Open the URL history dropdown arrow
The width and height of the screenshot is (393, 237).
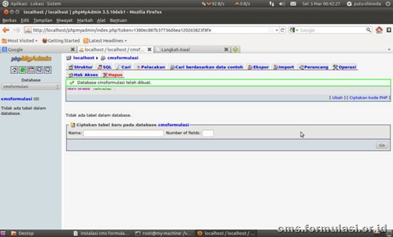[x=276, y=30]
